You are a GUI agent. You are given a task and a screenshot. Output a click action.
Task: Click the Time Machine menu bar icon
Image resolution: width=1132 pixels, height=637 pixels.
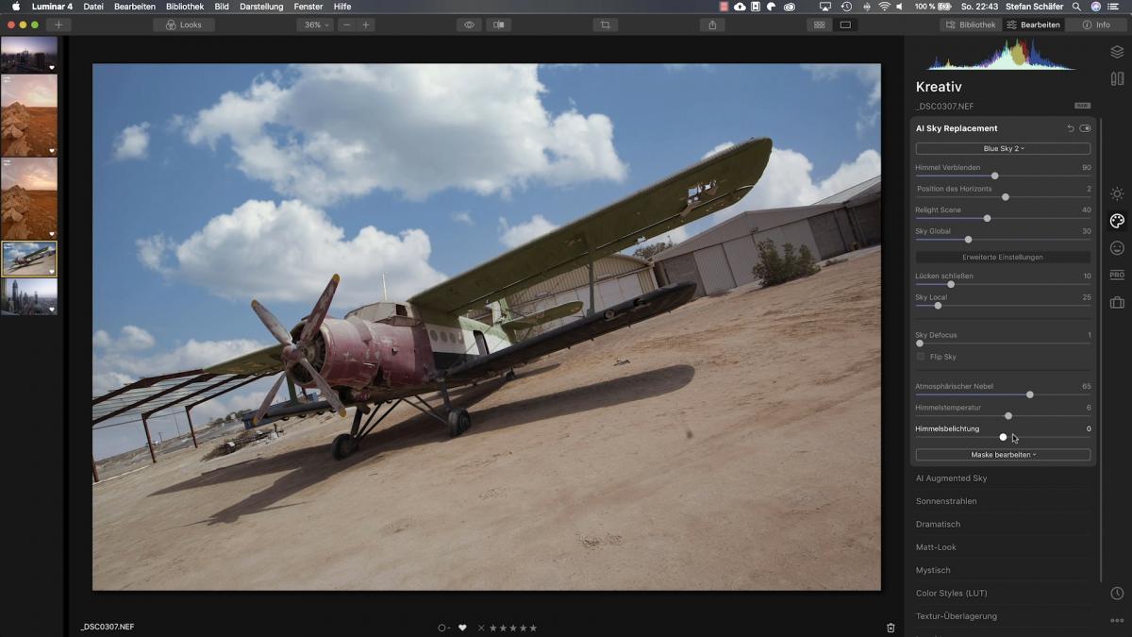846,7
